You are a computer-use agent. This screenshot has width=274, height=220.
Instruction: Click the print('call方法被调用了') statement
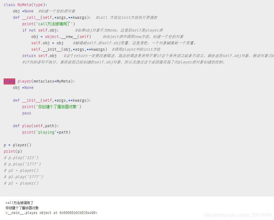[48, 24]
